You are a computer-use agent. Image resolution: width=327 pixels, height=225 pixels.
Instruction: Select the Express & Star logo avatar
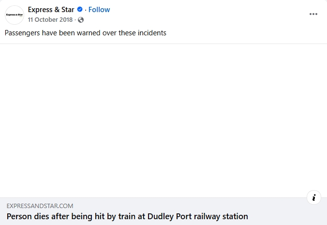tap(15, 15)
